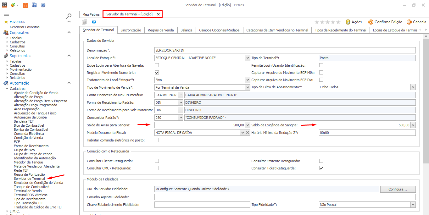Open the Ações actions menu

click(x=354, y=22)
